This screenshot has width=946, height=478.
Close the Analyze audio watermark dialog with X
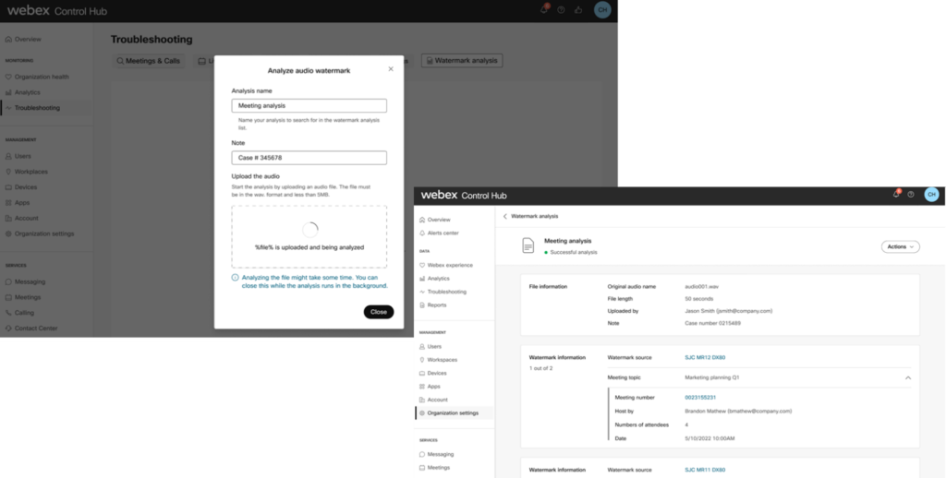tap(391, 68)
